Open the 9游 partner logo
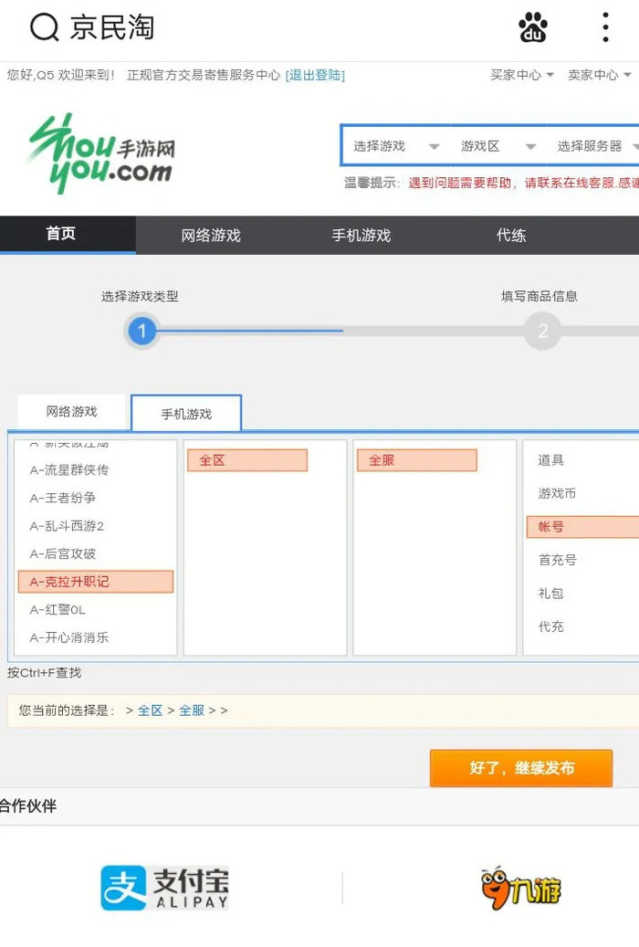Screen dimensions: 639x947 coord(520,889)
